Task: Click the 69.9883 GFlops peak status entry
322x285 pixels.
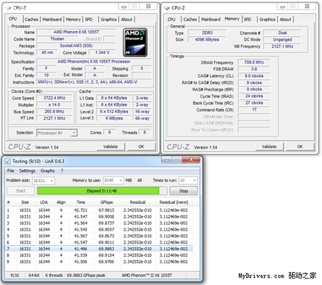Action: tap(86, 275)
